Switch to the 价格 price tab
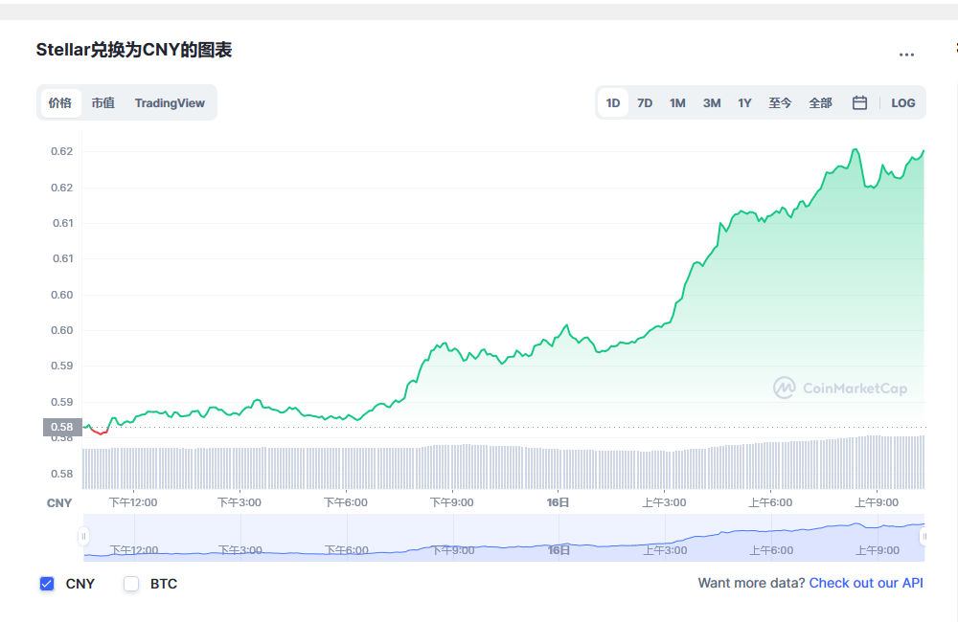Viewport: 958px width, 622px height. click(60, 102)
